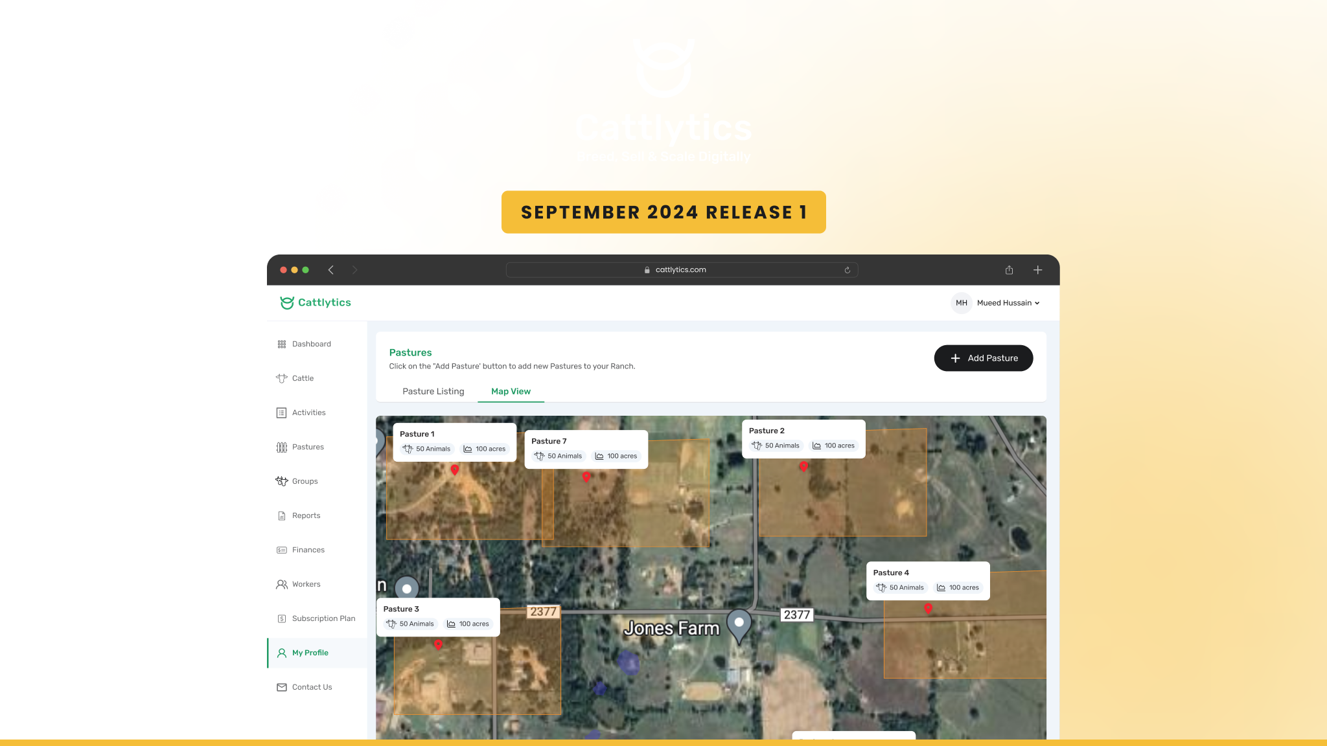This screenshot has width=1327, height=746.
Task: Click the Add Pasture button
Action: tap(983, 358)
